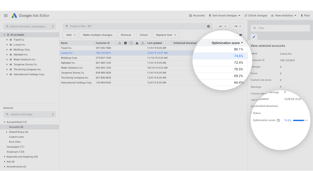Open the Accounts manager

tap(197, 15)
